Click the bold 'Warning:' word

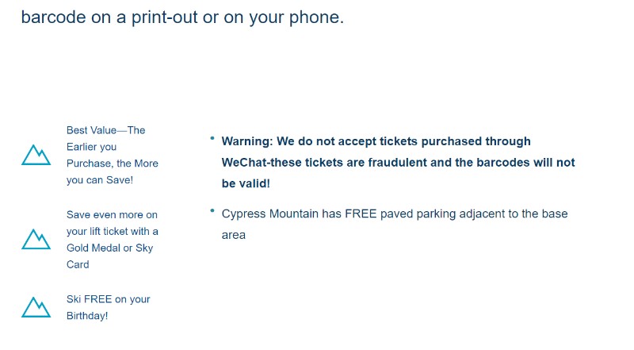coord(247,141)
